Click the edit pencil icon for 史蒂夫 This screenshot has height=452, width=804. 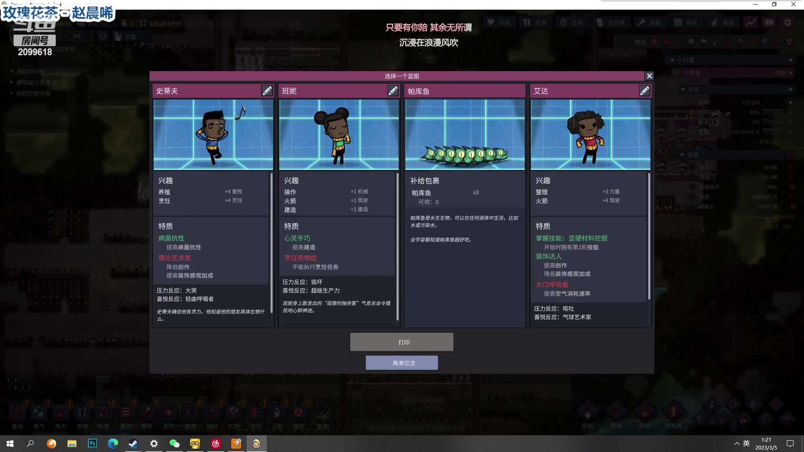pyautogui.click(x=267, y=91)
